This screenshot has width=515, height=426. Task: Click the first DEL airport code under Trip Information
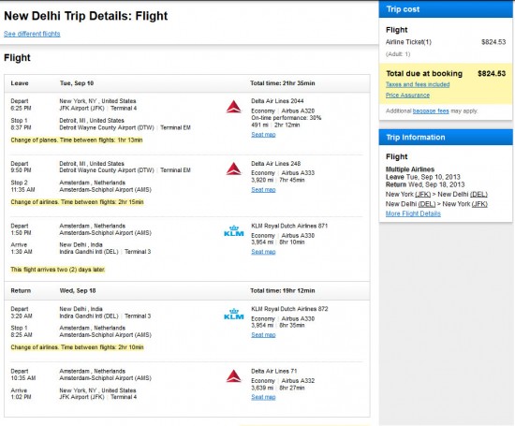pyautogui.click(x=478, y=194)
